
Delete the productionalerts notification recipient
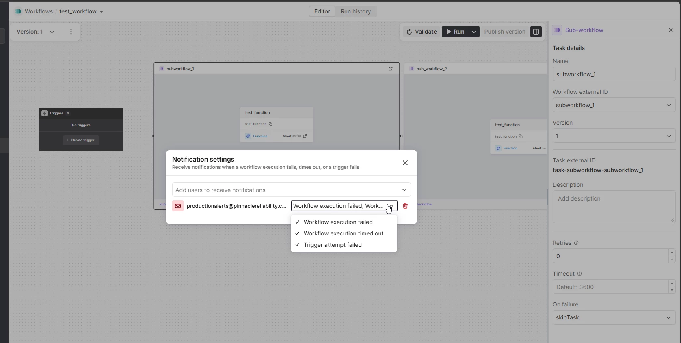click(405, 206)
